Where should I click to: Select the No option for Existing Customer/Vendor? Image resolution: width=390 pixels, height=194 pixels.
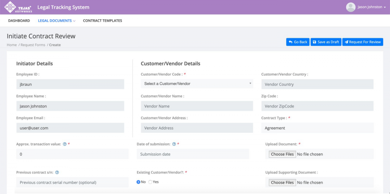(138, 182)
